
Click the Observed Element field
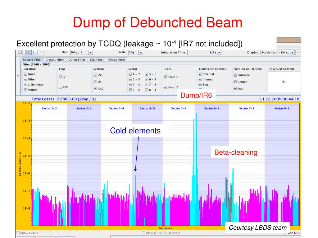[284, 82]
